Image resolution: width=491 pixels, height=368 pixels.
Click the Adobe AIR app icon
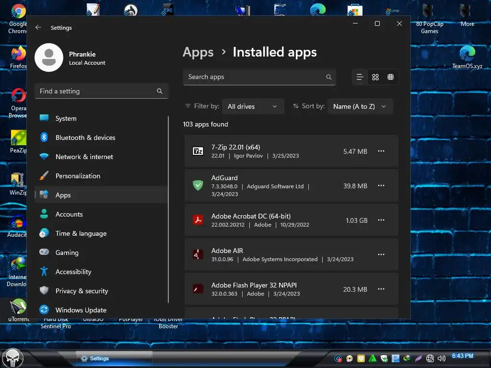[x=198, y=254]
